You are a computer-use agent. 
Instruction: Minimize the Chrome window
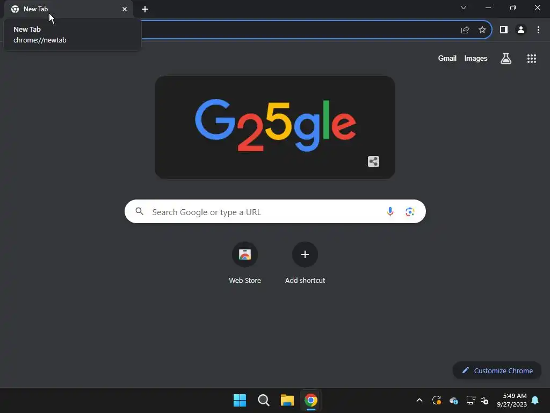pos(488,8)
